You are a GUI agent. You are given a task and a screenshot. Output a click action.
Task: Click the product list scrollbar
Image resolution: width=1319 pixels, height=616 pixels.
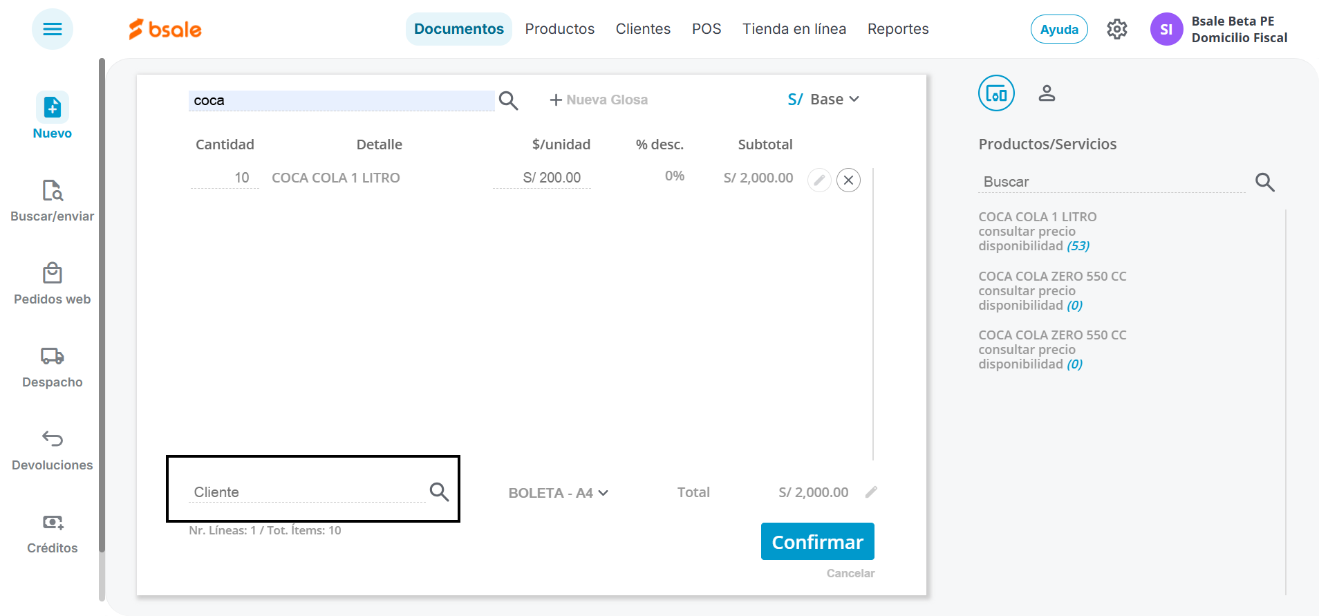pos(1286,401)
